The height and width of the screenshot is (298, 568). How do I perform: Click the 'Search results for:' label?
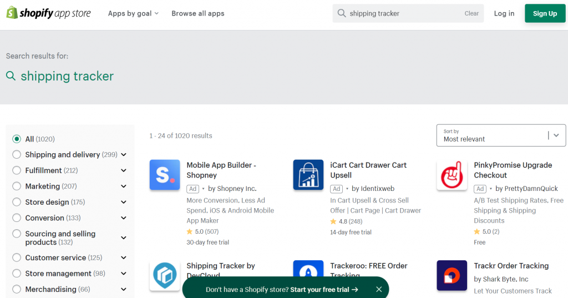point(37,56)
